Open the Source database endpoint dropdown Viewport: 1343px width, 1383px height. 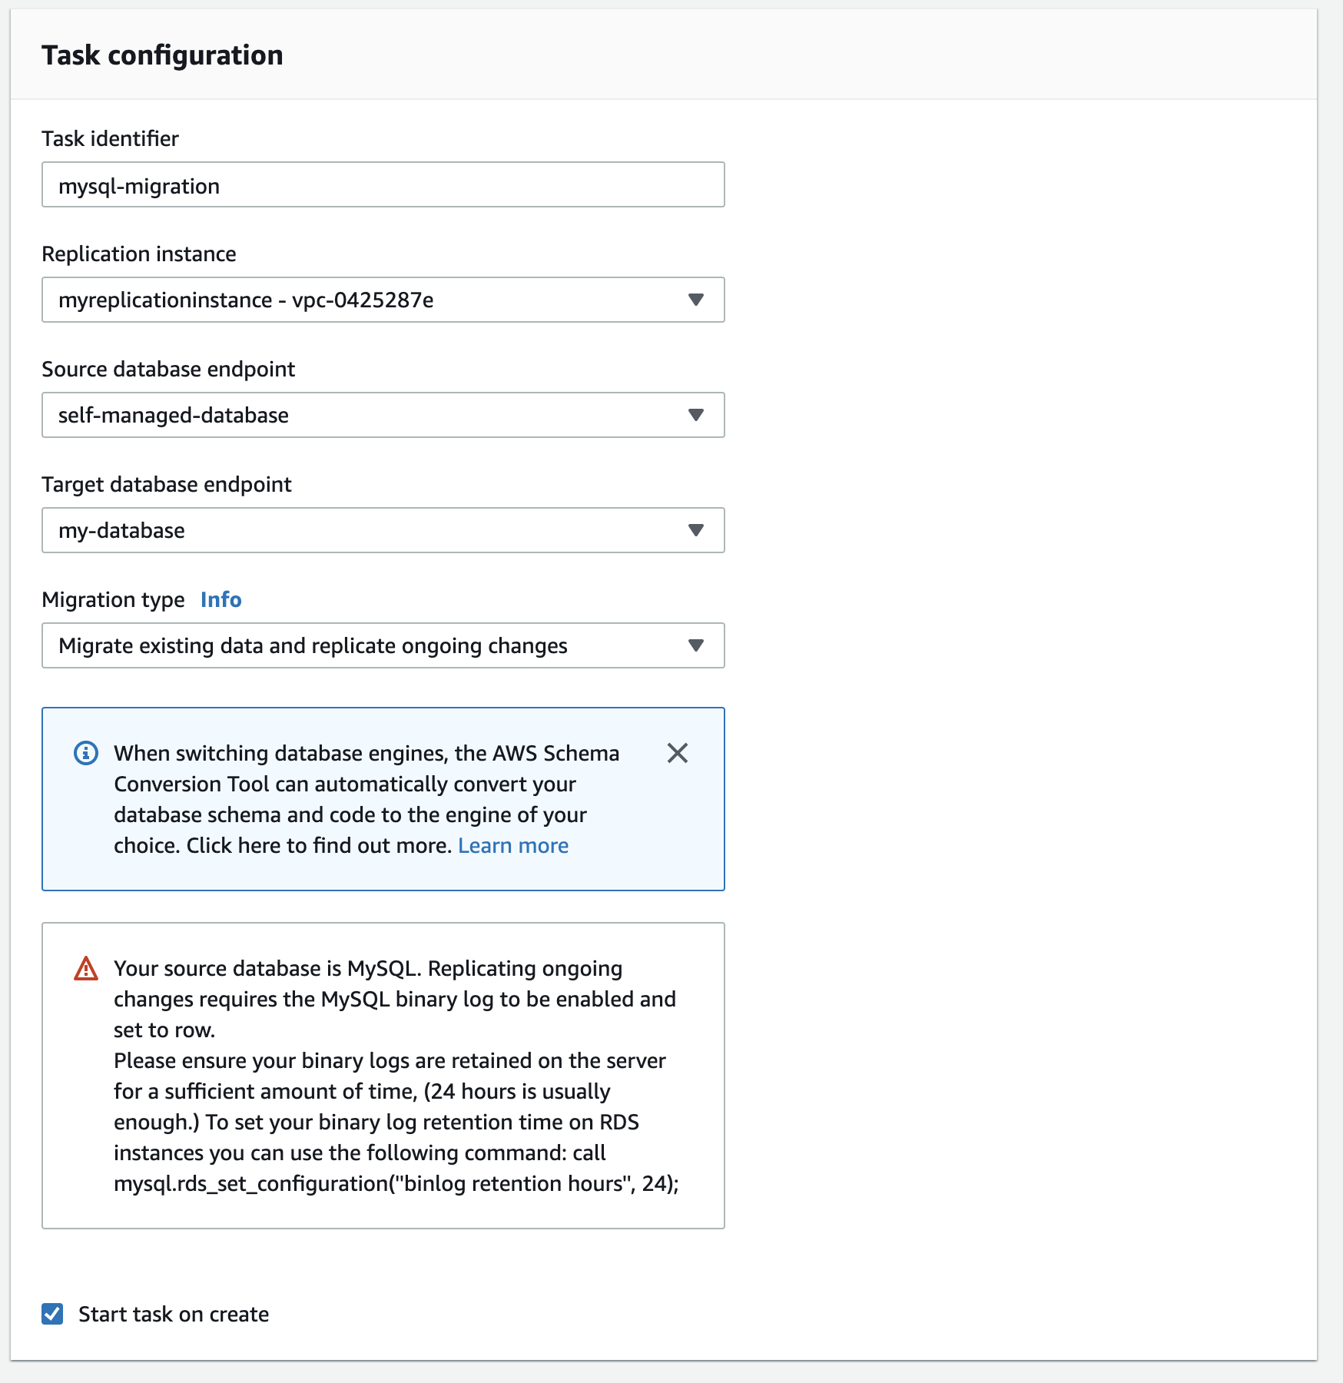tap(383, 416)
